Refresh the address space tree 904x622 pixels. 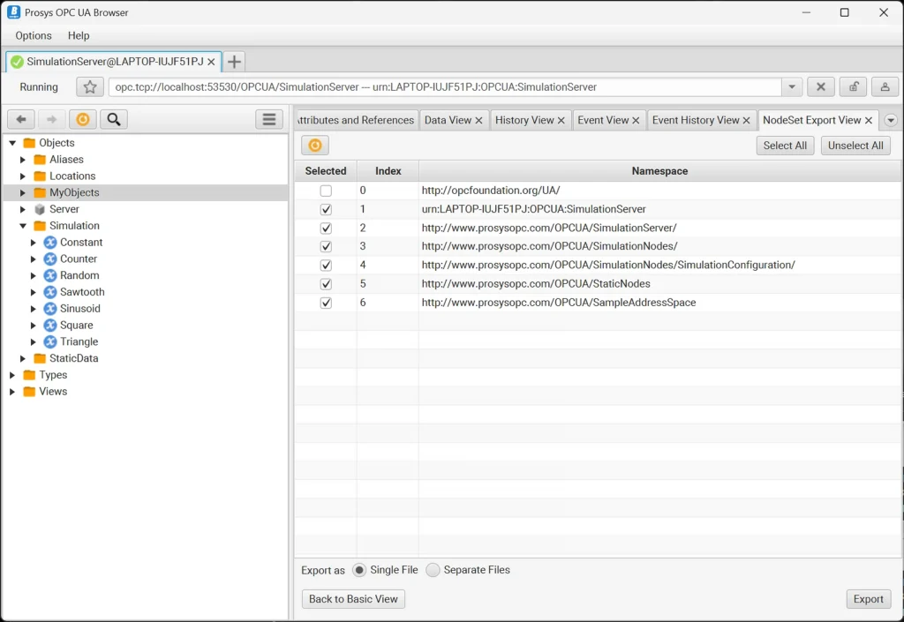point(81,119)
